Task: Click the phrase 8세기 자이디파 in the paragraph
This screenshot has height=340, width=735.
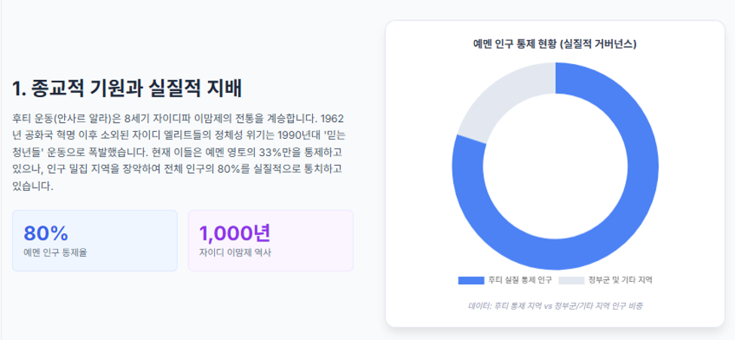Action: (152, 118)
